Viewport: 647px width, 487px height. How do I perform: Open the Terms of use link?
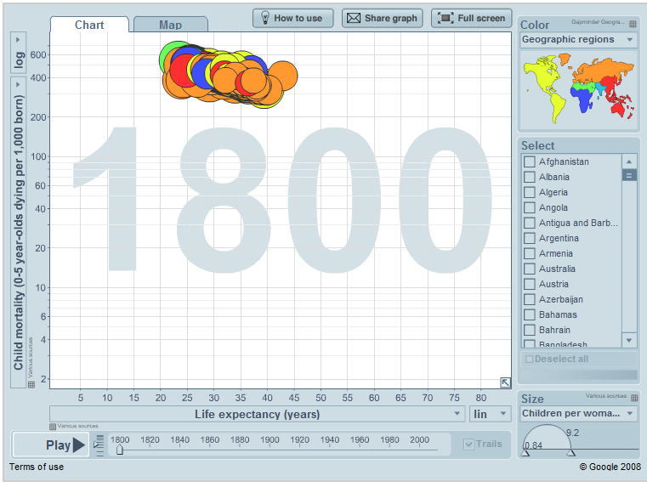(36, 467)
